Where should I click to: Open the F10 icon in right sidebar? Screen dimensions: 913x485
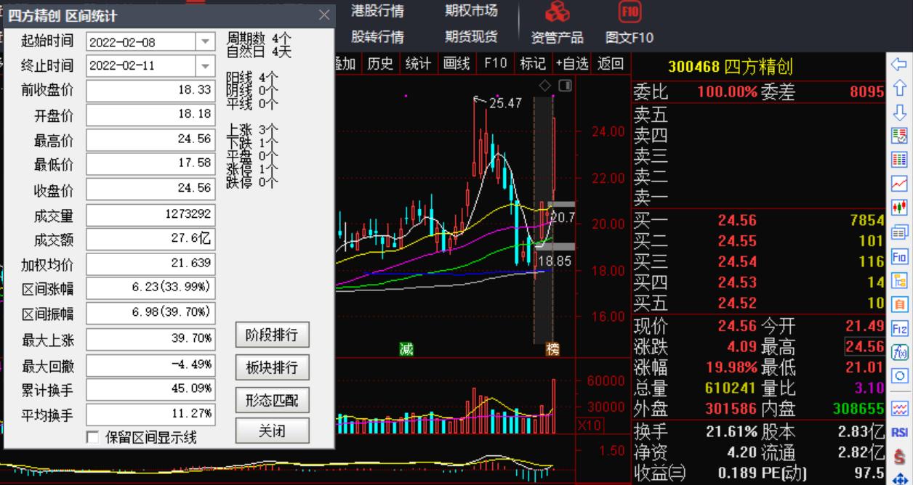900,256
